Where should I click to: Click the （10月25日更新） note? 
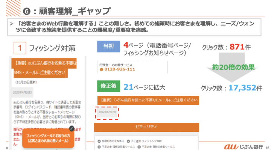coord(26,82)
